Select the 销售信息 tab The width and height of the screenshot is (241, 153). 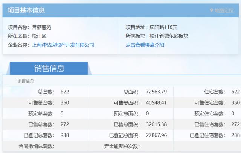(49, 68)
